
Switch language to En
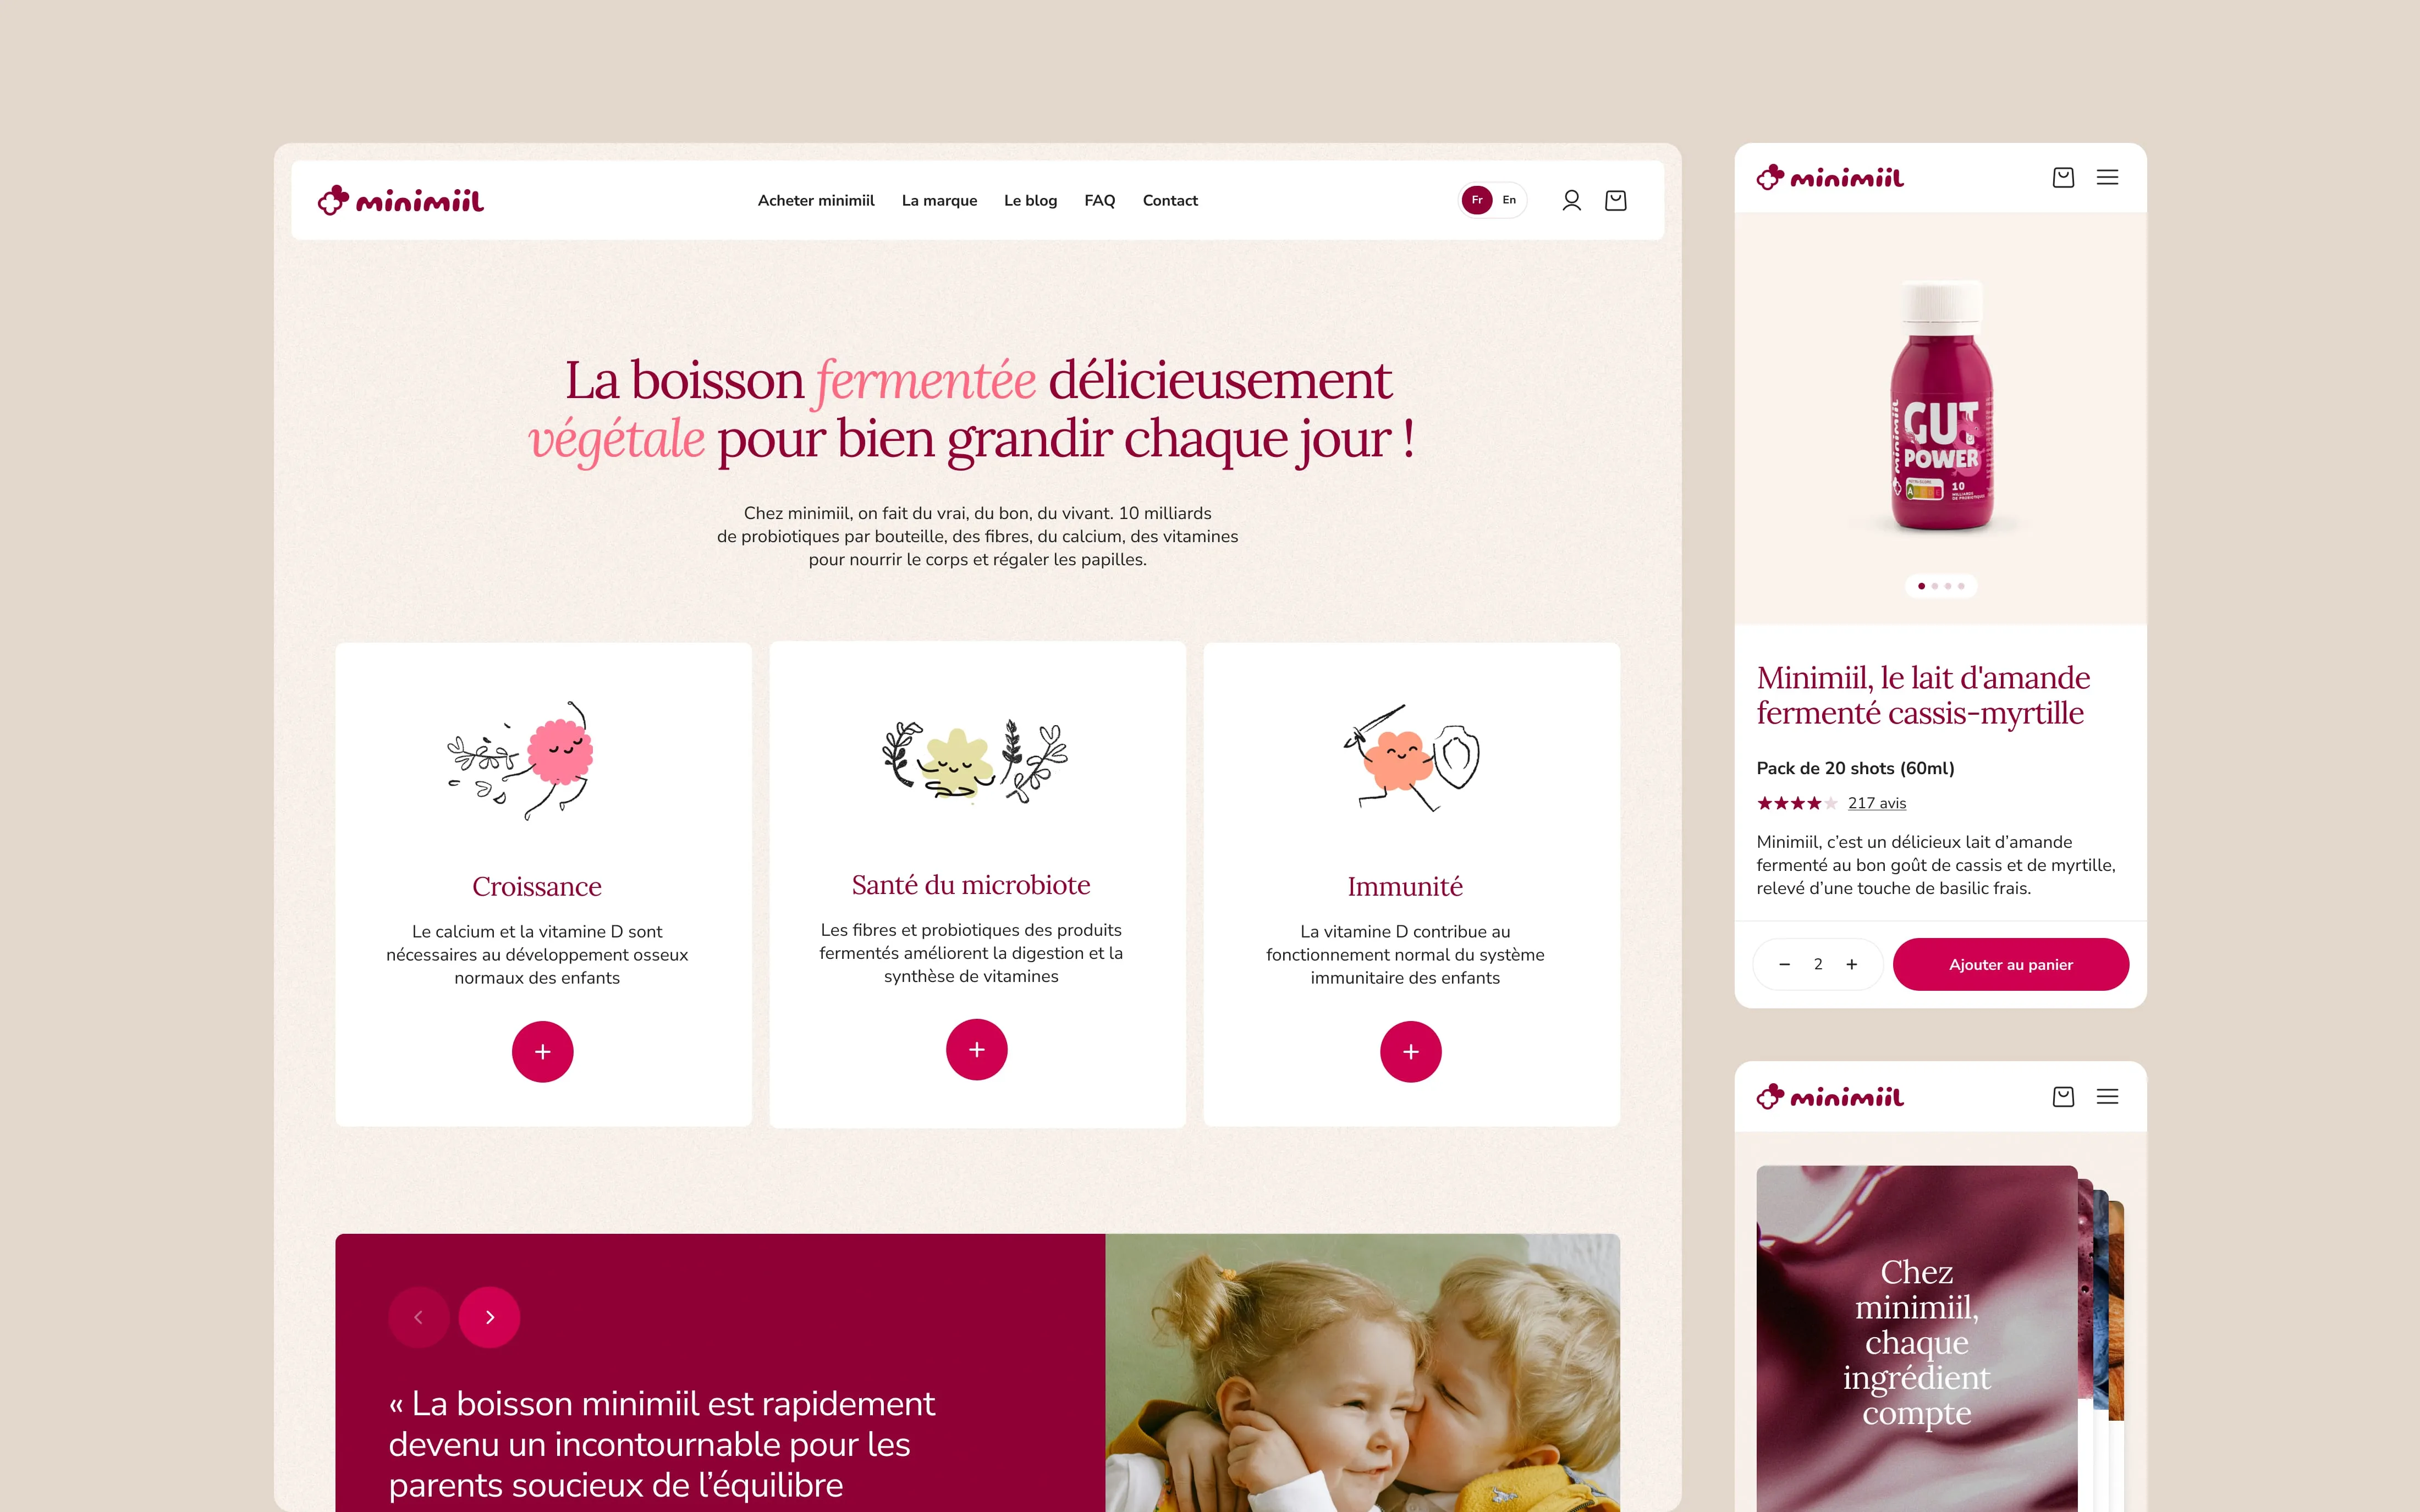point(1509,200)
